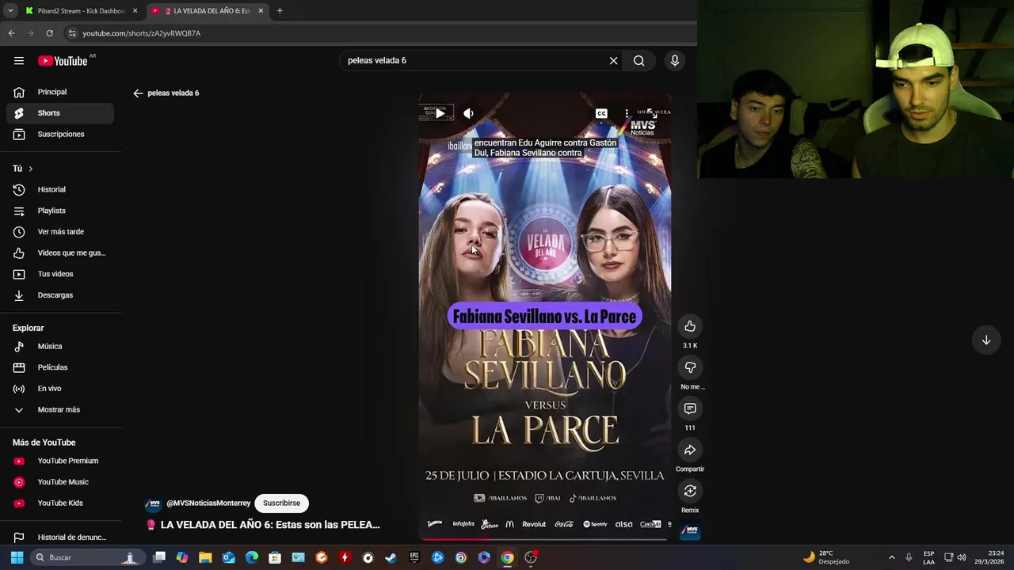
Task: Open Música under Explorar
Action: click(x=60, y=346)
